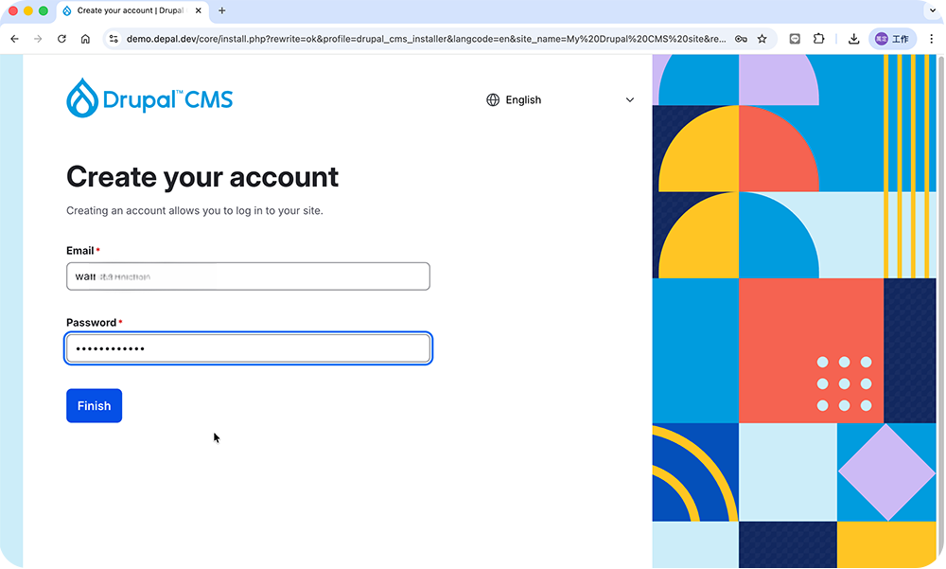Viewport: 946px width, 569px height.
Task: Open the tab search dropdown arrow
Action: [x=933, y=10]
